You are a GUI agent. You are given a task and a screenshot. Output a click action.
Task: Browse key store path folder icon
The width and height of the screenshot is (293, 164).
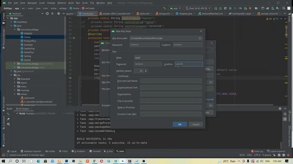coord(200,38)
